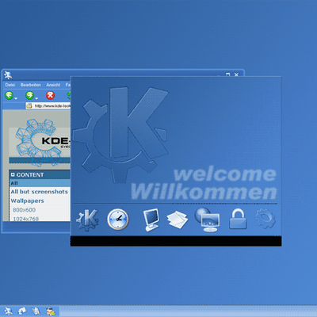Click the third taskbar icon with the pencil
The width and height of the screenshot is (317, 317).
click(x=36, y=311)
